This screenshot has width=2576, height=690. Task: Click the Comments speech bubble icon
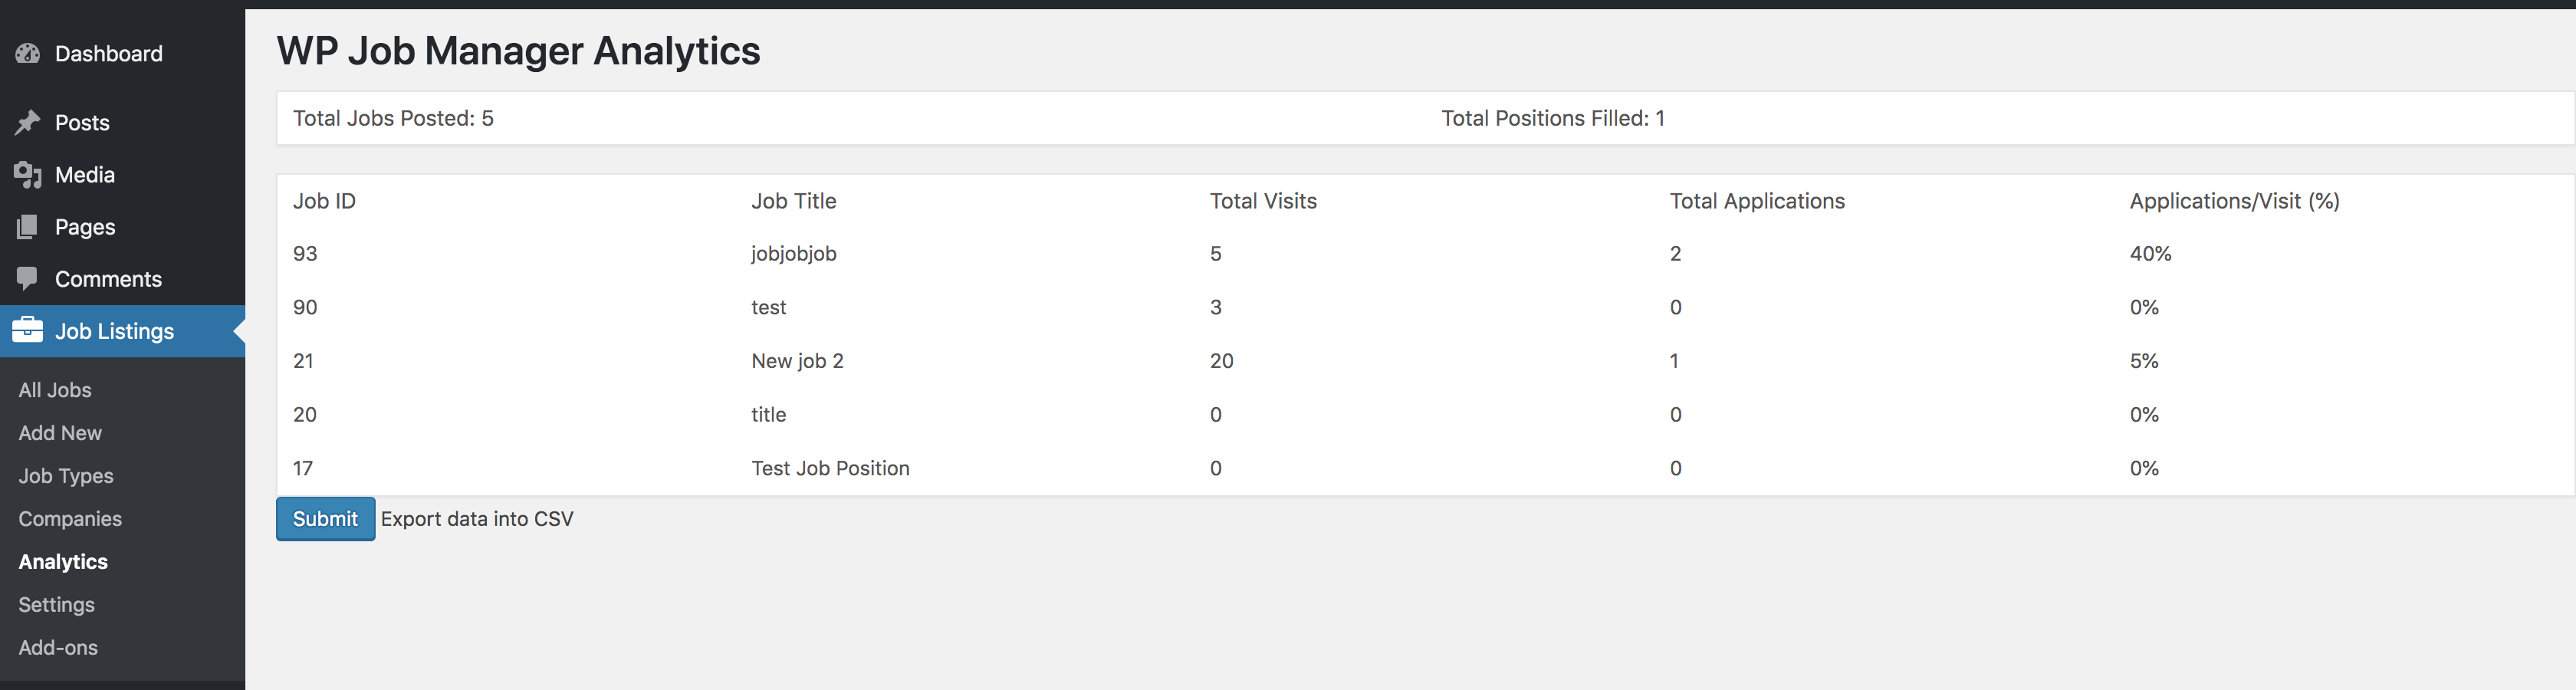point(28,279)
